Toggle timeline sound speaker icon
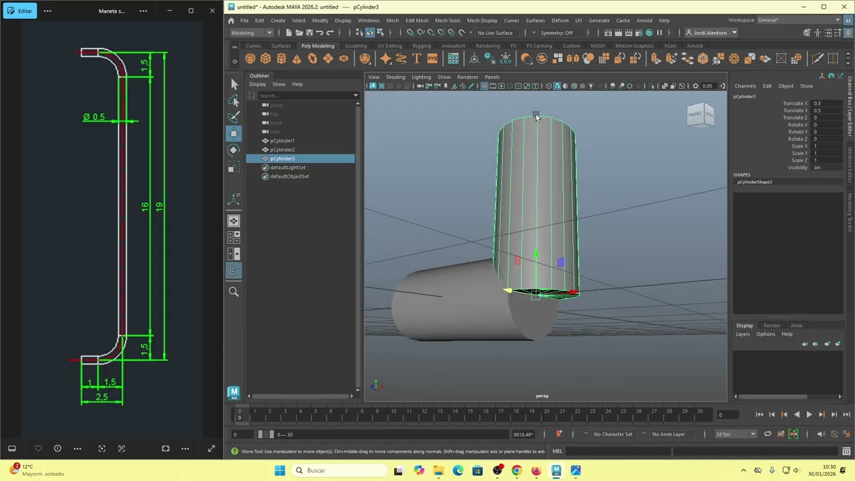The height and width of the screenshot is (481, 855). [x=821, y=434]
